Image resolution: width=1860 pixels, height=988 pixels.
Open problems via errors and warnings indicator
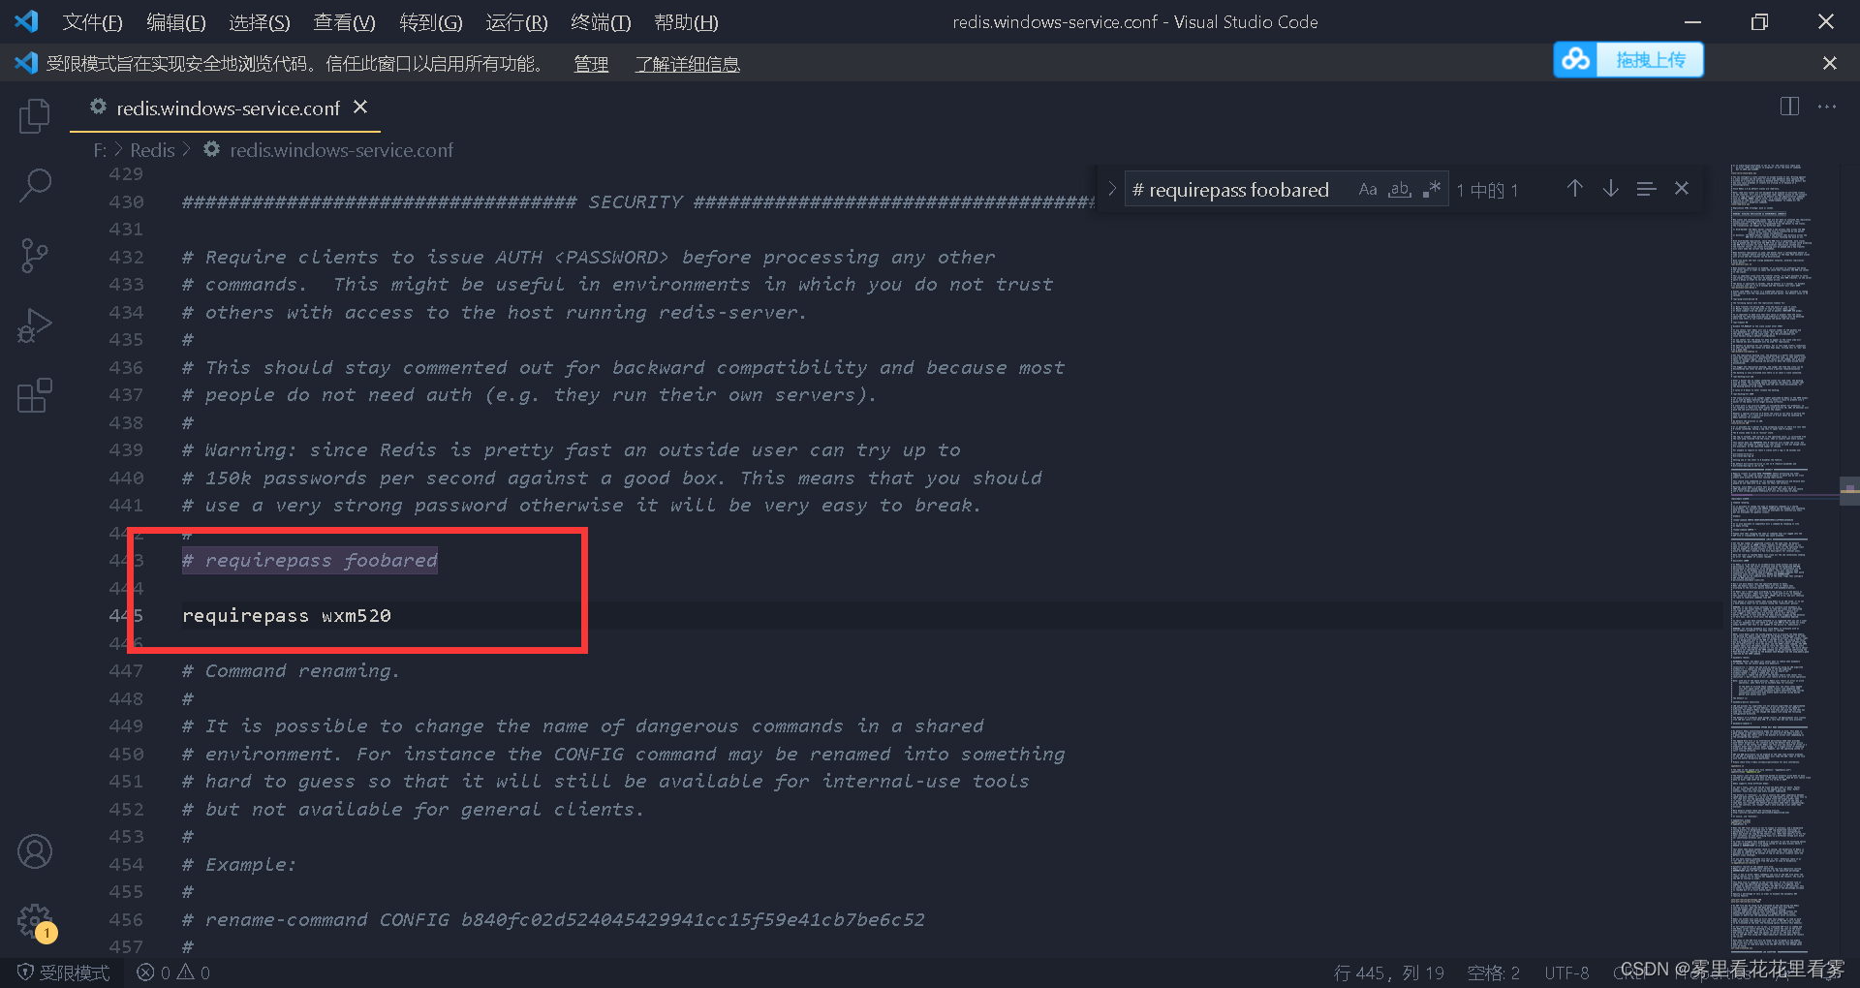pyautogui.click(x=173, y=973)
